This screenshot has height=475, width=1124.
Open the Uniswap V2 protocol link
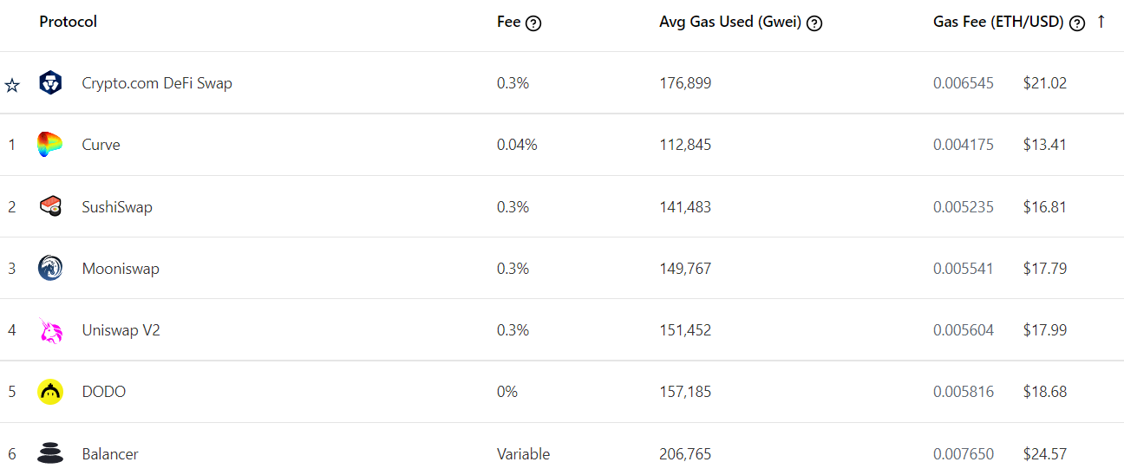tap(121, 330)
